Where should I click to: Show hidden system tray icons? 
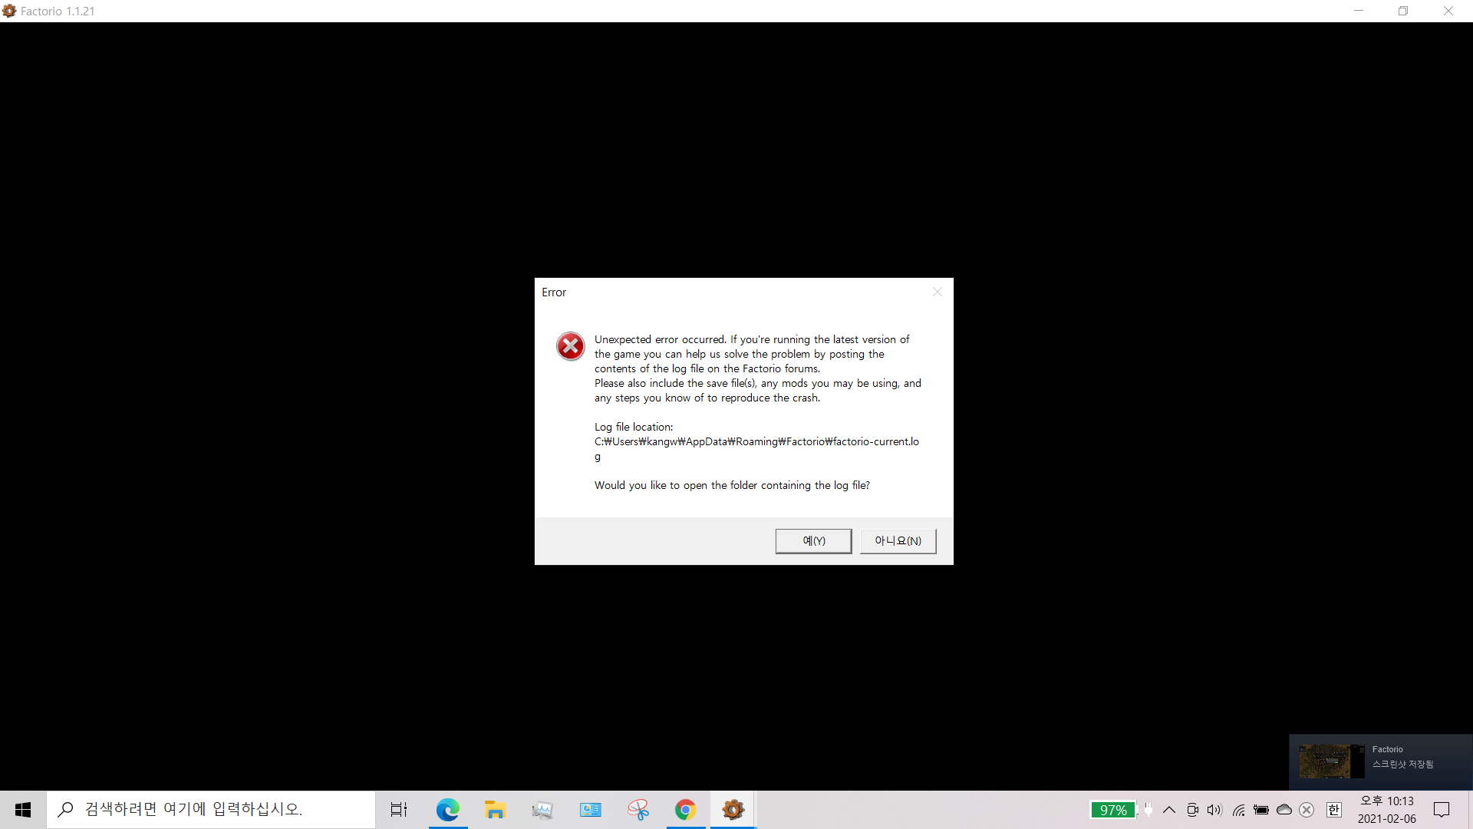pyautogui.click(x=1169, y=810)
